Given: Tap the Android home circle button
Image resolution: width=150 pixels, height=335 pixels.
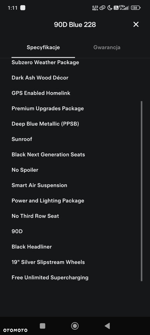Looking at the screenshot, I should click(x=75, y=326).
